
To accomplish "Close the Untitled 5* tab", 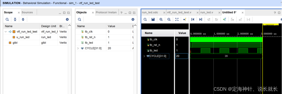I will click(242, 13).
